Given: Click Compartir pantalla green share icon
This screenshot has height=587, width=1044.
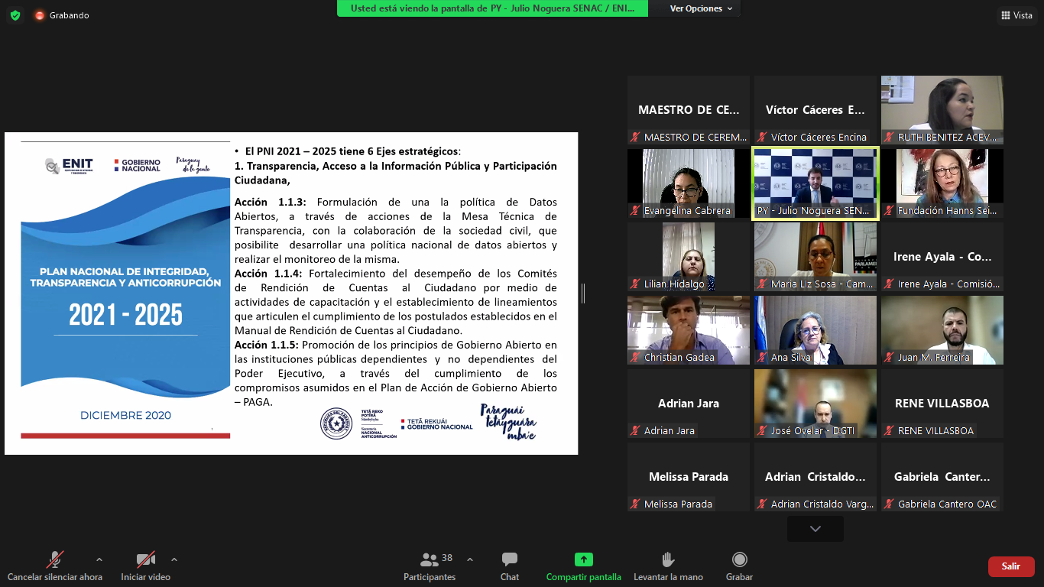Looking at the screenshot, I should (x=584, y=559).
